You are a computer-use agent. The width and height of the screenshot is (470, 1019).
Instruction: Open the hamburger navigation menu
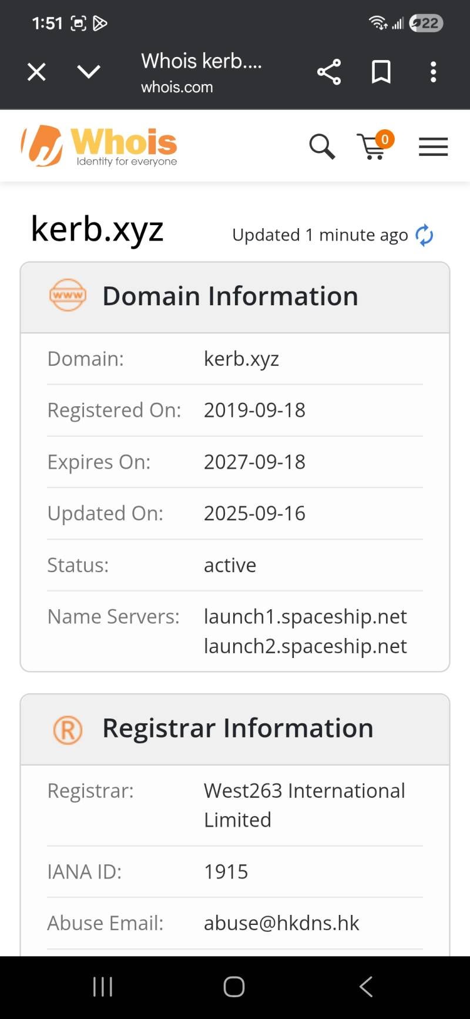tap(433, 146)
